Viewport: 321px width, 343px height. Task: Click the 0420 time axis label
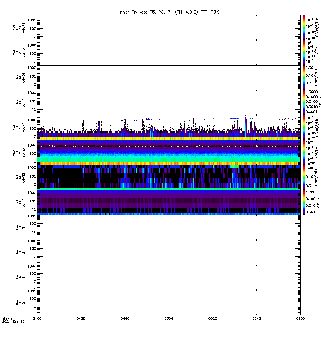click(81, 319)
